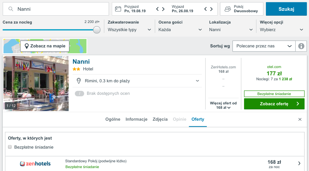Close the hotel details panel
The width and height of the screenshot is (309, 171).
pos(300,120)
